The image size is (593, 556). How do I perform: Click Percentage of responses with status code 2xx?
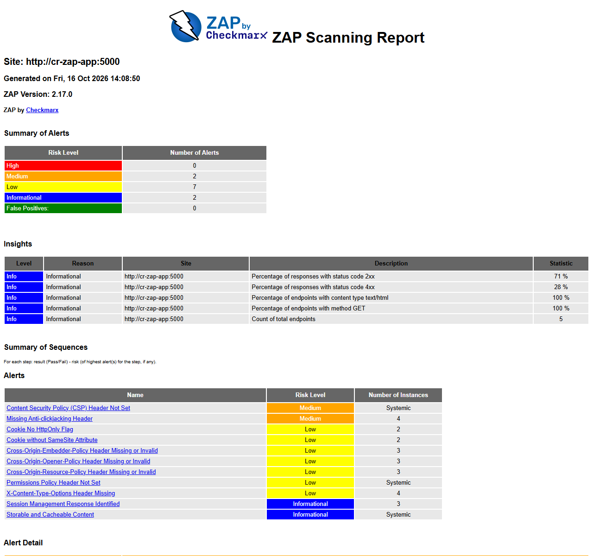[x=313, y=276]
